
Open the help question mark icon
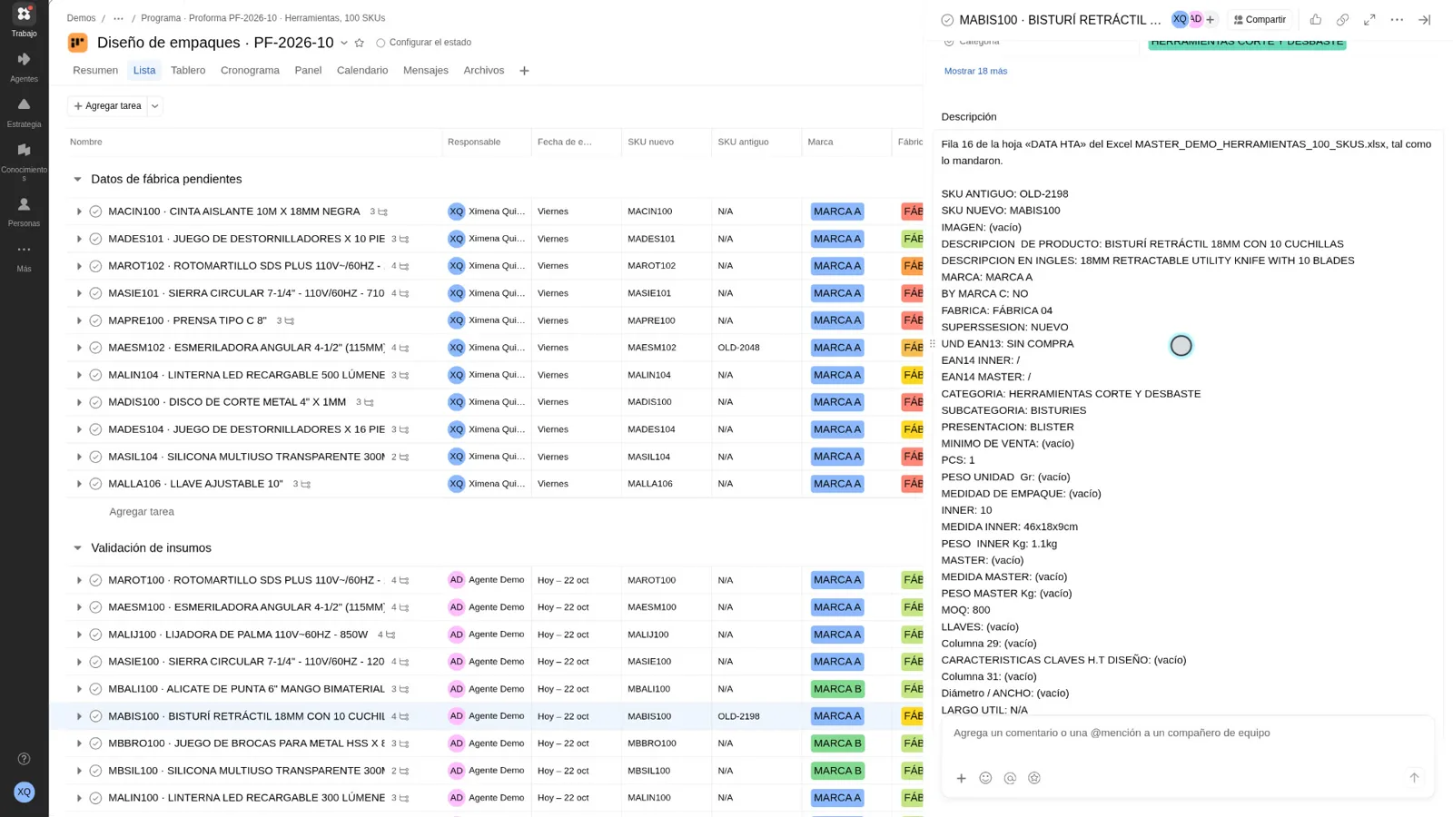(x=25, y=759)
